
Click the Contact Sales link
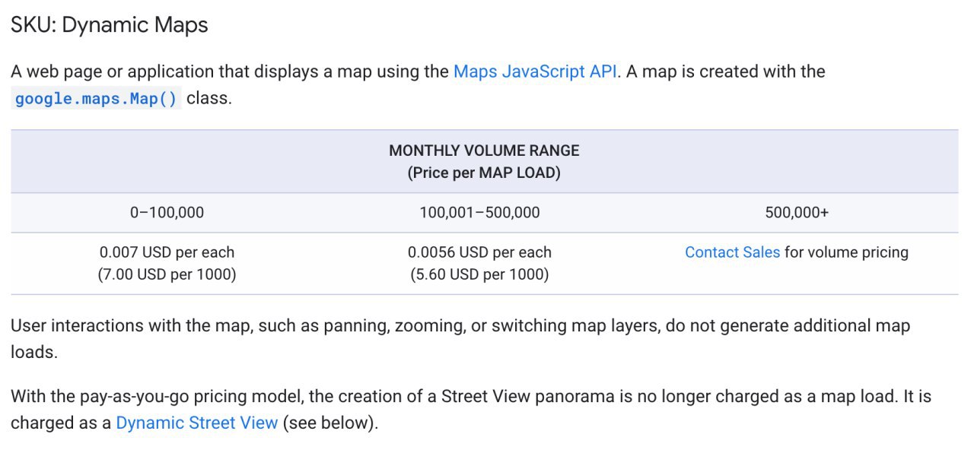pos(732,252)
